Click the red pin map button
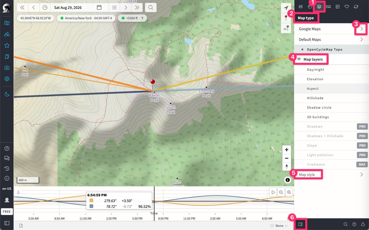 287,18
